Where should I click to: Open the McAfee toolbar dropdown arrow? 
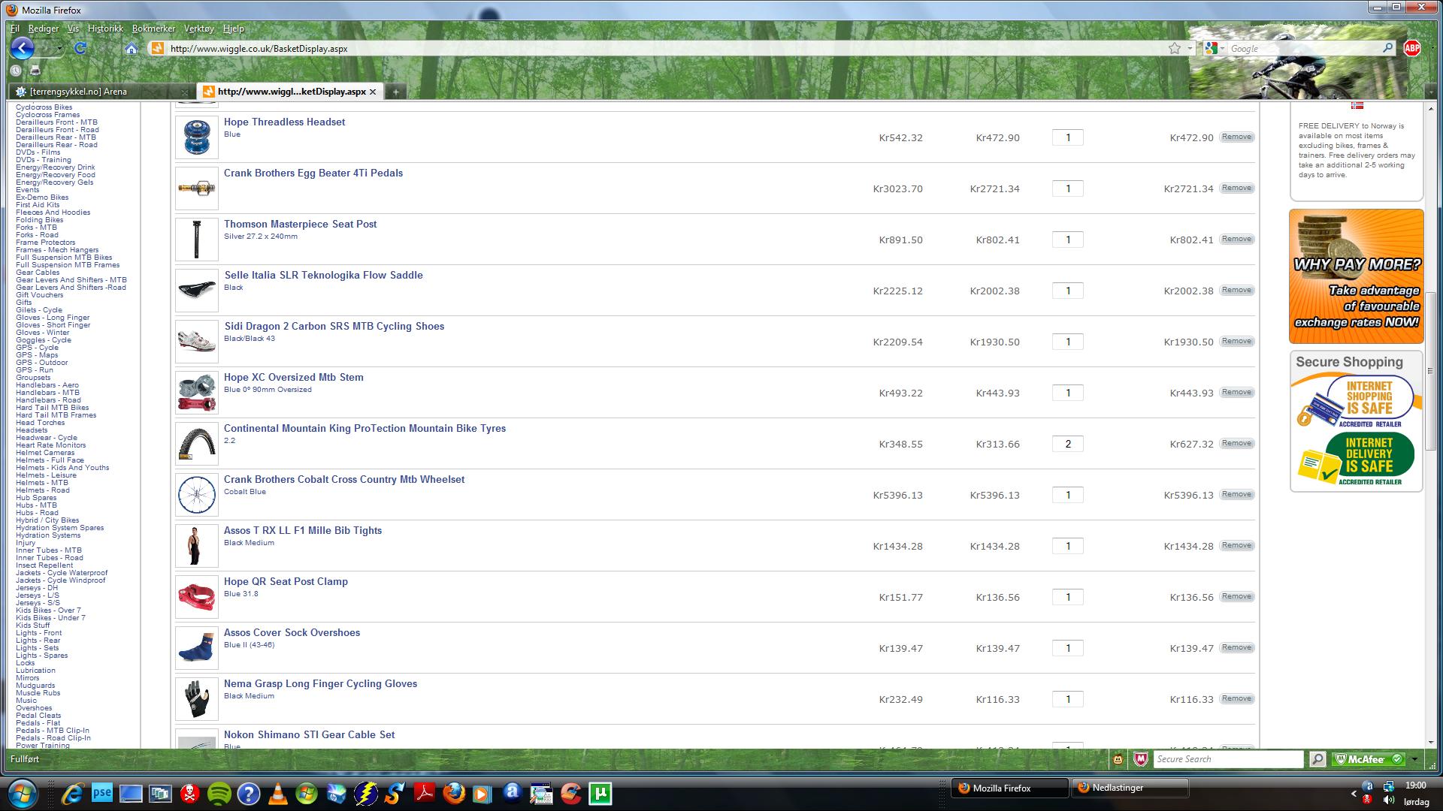[x=1414, y=759]
